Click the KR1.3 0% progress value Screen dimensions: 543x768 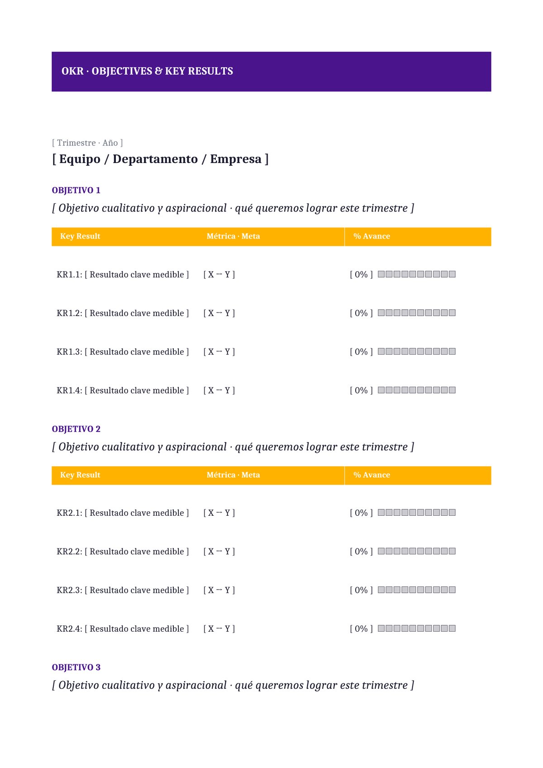(x=361, y=352)
